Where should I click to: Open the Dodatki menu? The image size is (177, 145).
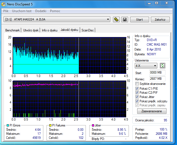[41, 11]
